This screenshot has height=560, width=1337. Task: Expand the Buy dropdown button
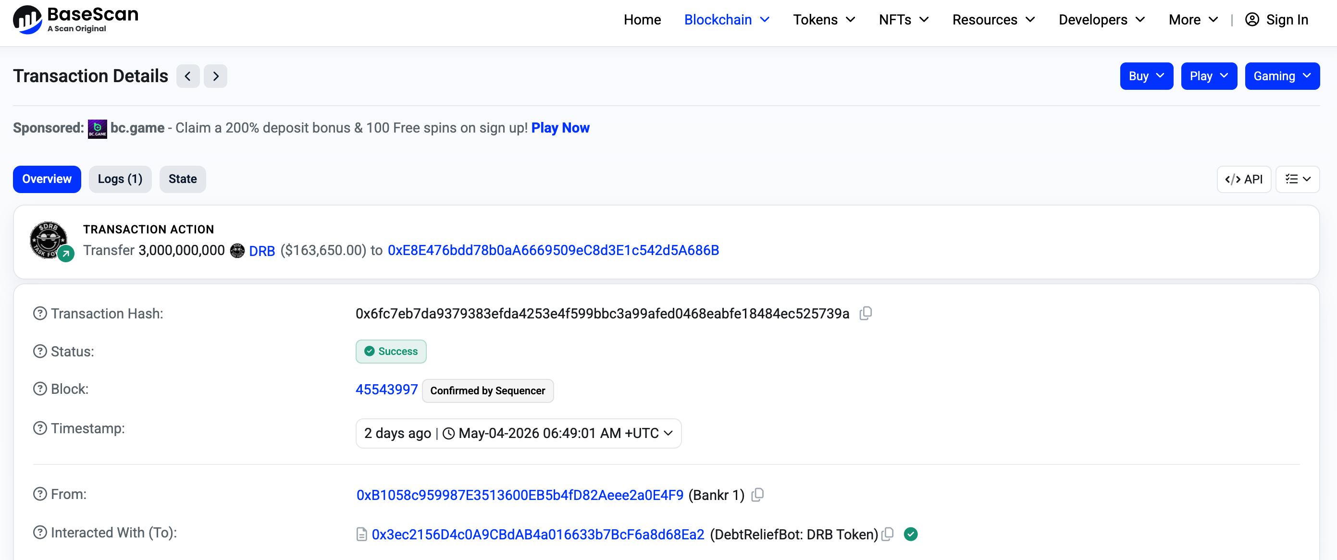tap(1146, 76)
